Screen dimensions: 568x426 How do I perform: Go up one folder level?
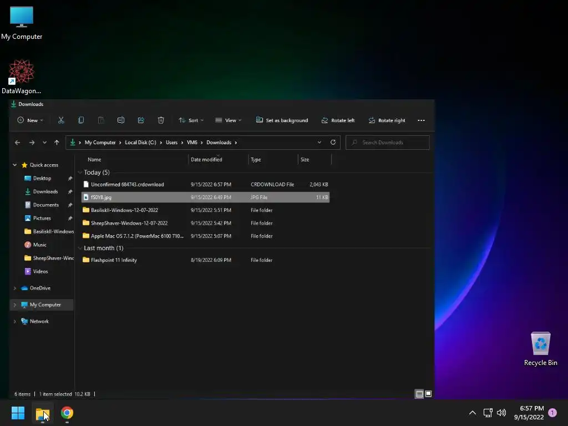coord(57,143)
